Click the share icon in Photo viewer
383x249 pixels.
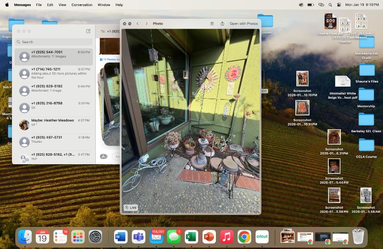click(x=222, y=23)
